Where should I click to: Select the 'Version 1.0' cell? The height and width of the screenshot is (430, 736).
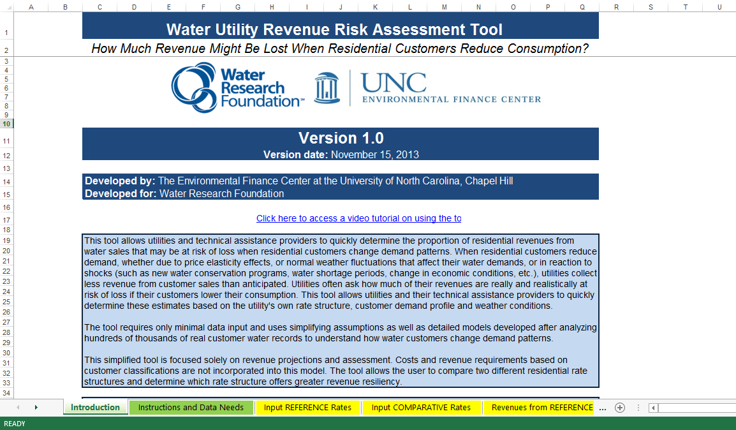pyautogui.click(x=341, y=138)
